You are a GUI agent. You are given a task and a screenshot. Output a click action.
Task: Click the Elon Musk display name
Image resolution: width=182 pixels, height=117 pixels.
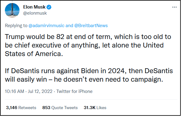pyautogui.click(x=34, y=7)
